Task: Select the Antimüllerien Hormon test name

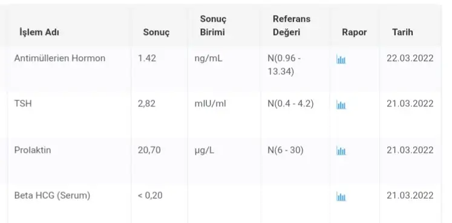Action: (x=60, y=58)
